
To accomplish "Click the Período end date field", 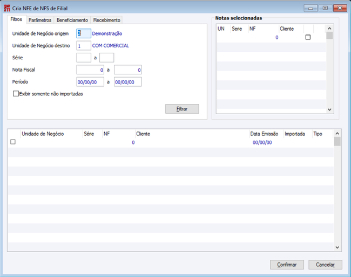I will click(127, 82).
